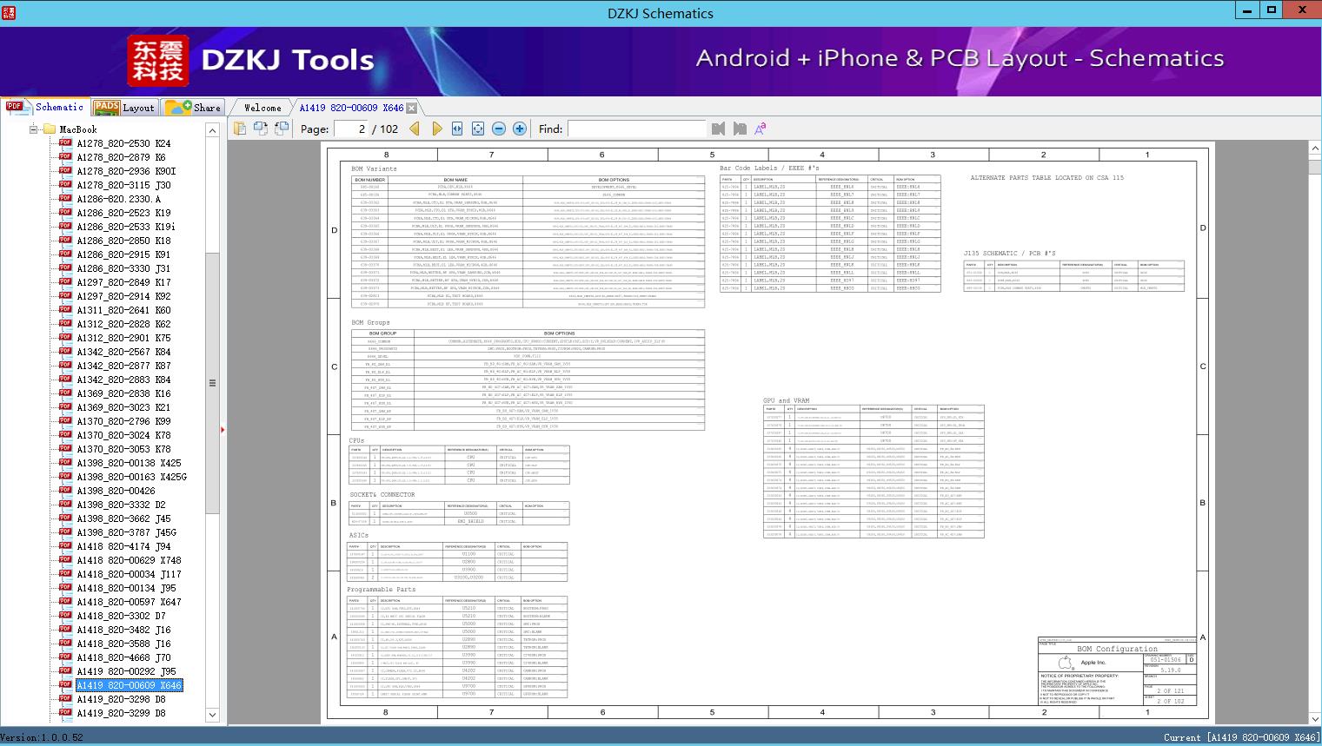The width and height of the screenshot is (1322, 746).
Task: Open A1297_820-2849 K17 schematic
Action: point(123,282)
